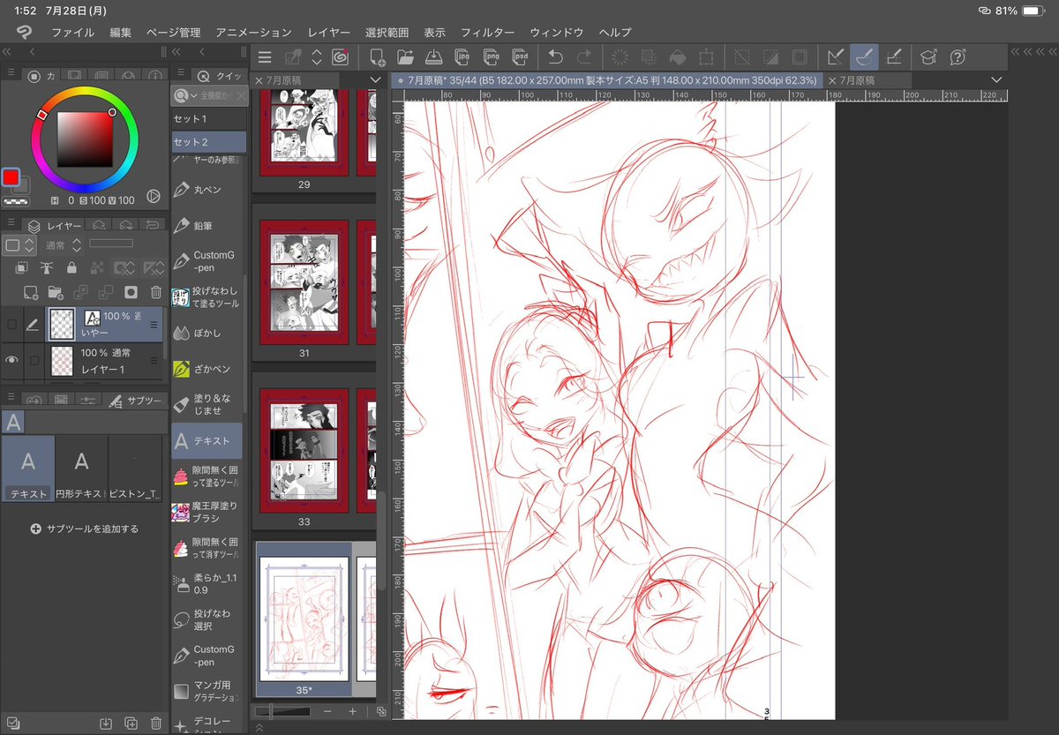
Task: Select the 魔王厚塗りブラシ brush
Action: click(208, 512)
